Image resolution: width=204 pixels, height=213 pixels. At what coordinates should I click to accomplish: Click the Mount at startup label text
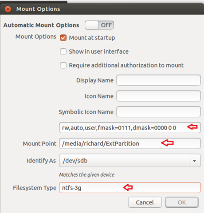click(92, 38)
